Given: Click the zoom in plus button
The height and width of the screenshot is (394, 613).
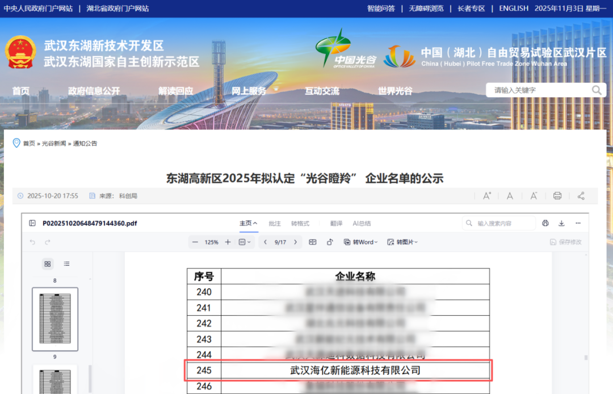Looking at the screenshot, I should (x=228, y=242).
